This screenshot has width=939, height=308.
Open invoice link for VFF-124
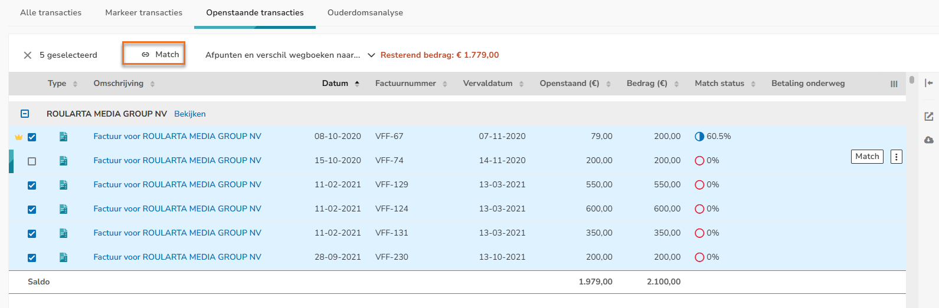tap(177, 208)
